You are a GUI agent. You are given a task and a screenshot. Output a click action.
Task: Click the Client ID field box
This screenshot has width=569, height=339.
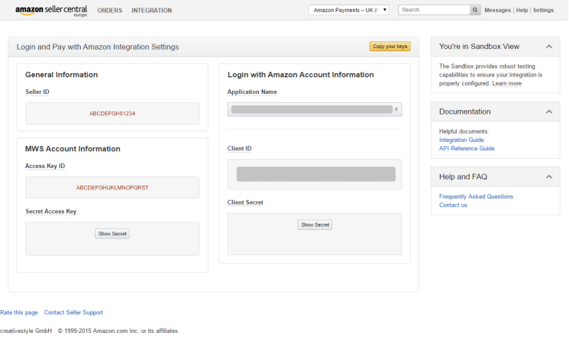[x=315, y=174]
